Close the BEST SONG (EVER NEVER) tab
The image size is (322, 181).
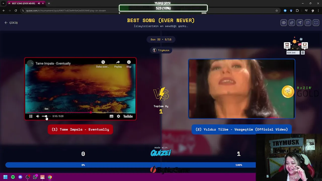(43, 4)
